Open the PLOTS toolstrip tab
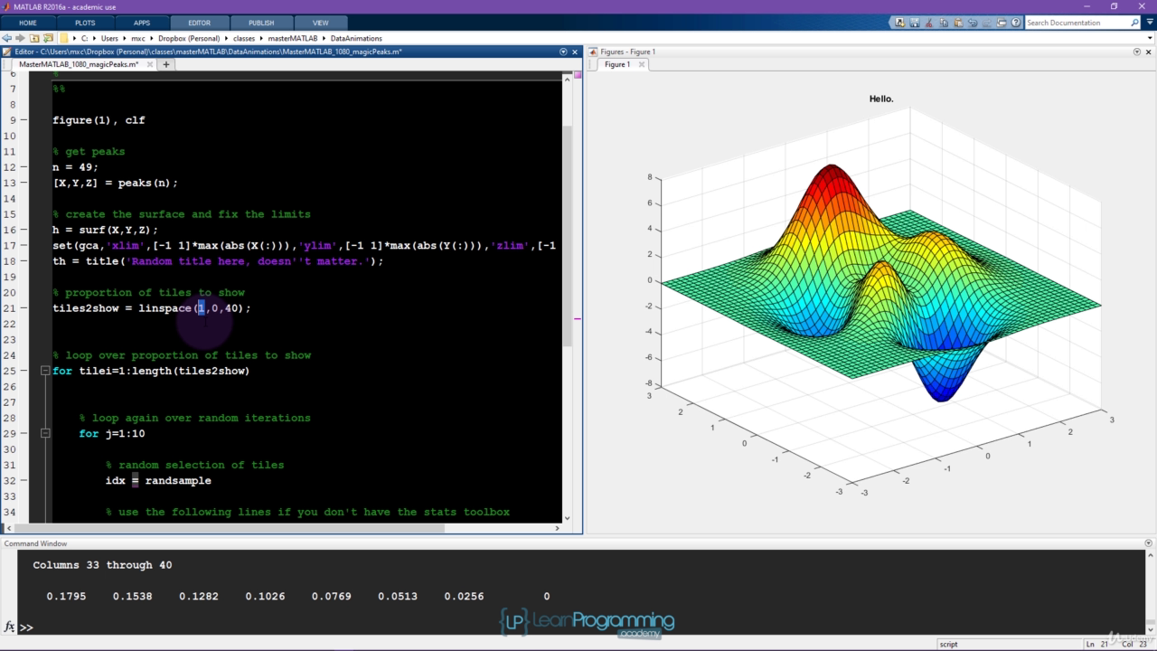This screenshot has height=651, width=1157. tap(85, 23)
